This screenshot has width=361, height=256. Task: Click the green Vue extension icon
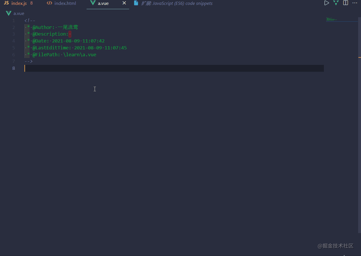[336, 3]
